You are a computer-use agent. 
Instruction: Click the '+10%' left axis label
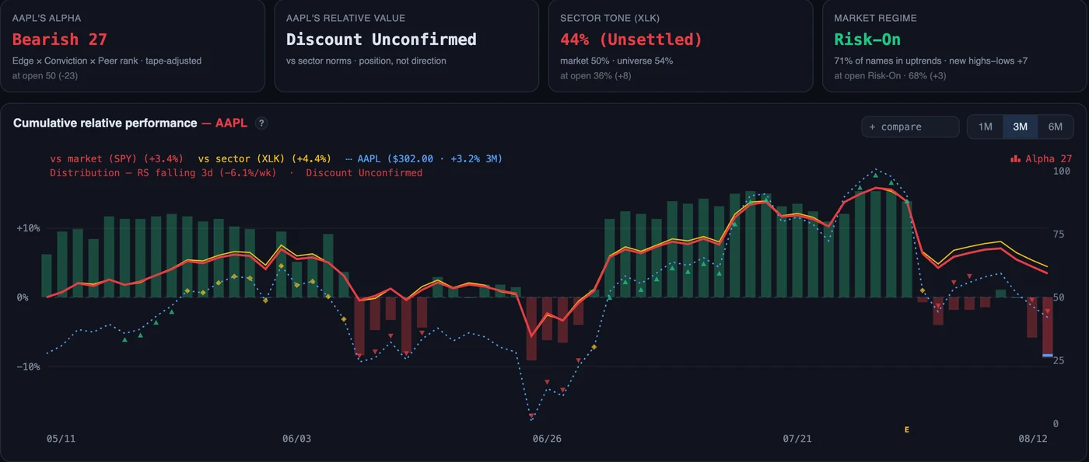point(28,228)
